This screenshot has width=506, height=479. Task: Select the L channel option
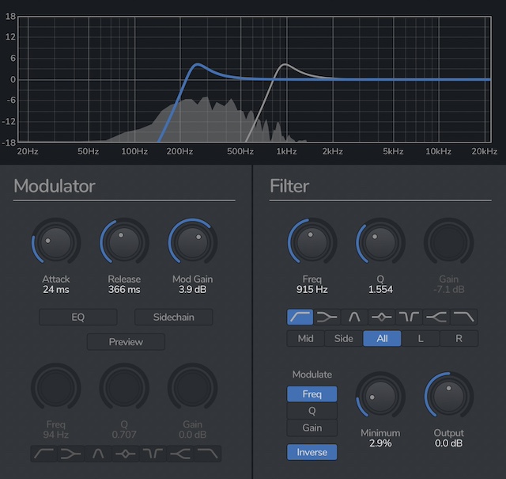pos(421,338)
